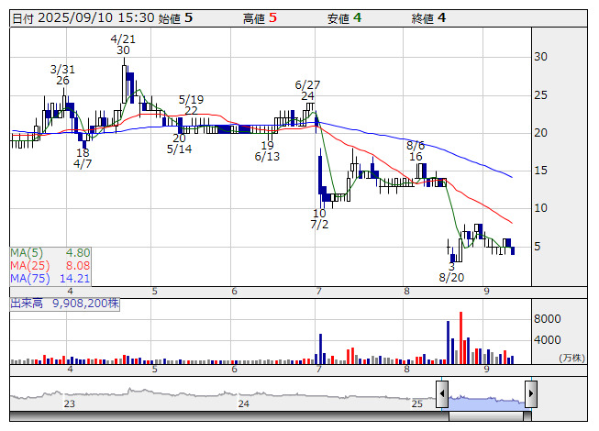Viewport: 599px width, 431px height.
Task: Click the blue selected range in overview
Action: [486, 401]
